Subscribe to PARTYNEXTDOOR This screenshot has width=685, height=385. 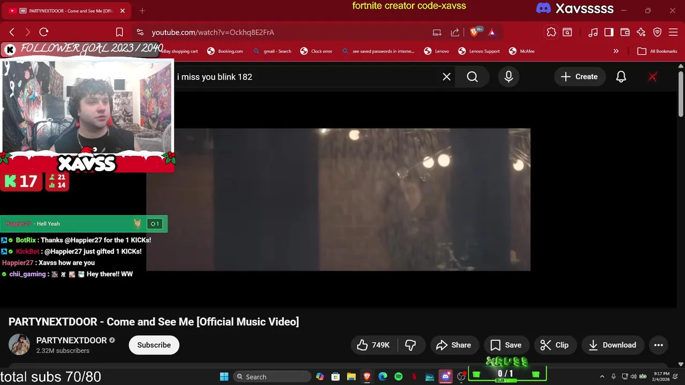pyautogui.click(x=154, y=345)
